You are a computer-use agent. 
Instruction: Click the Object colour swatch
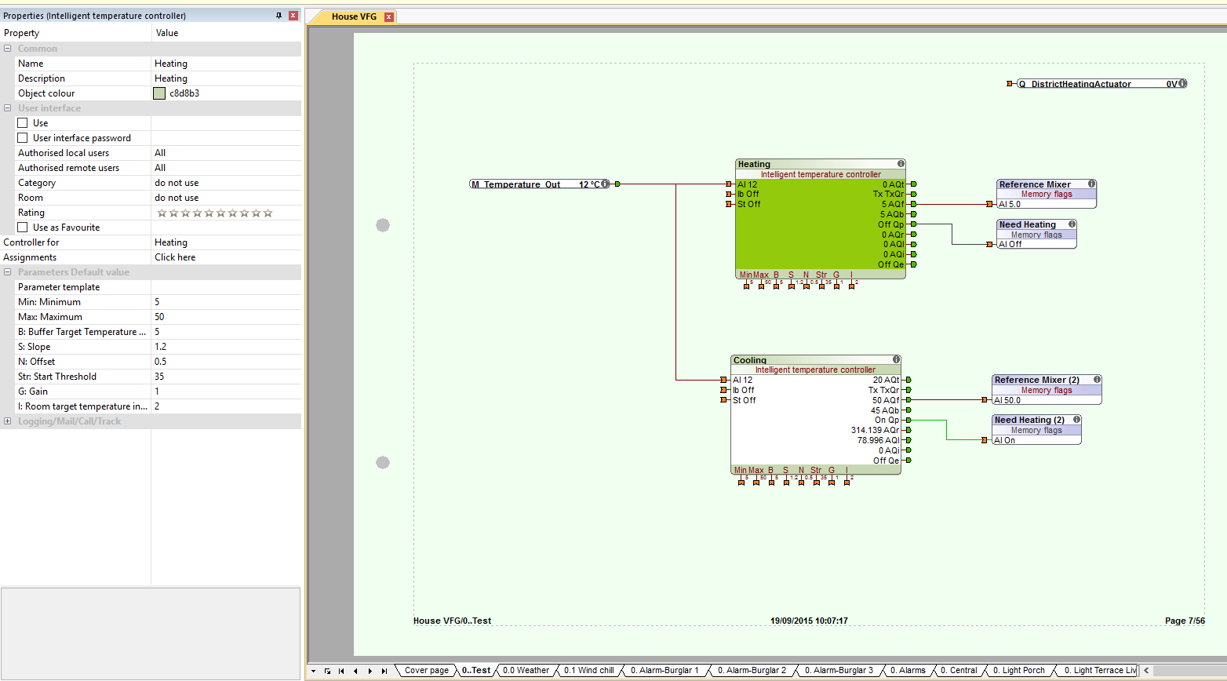pos(159,93)
